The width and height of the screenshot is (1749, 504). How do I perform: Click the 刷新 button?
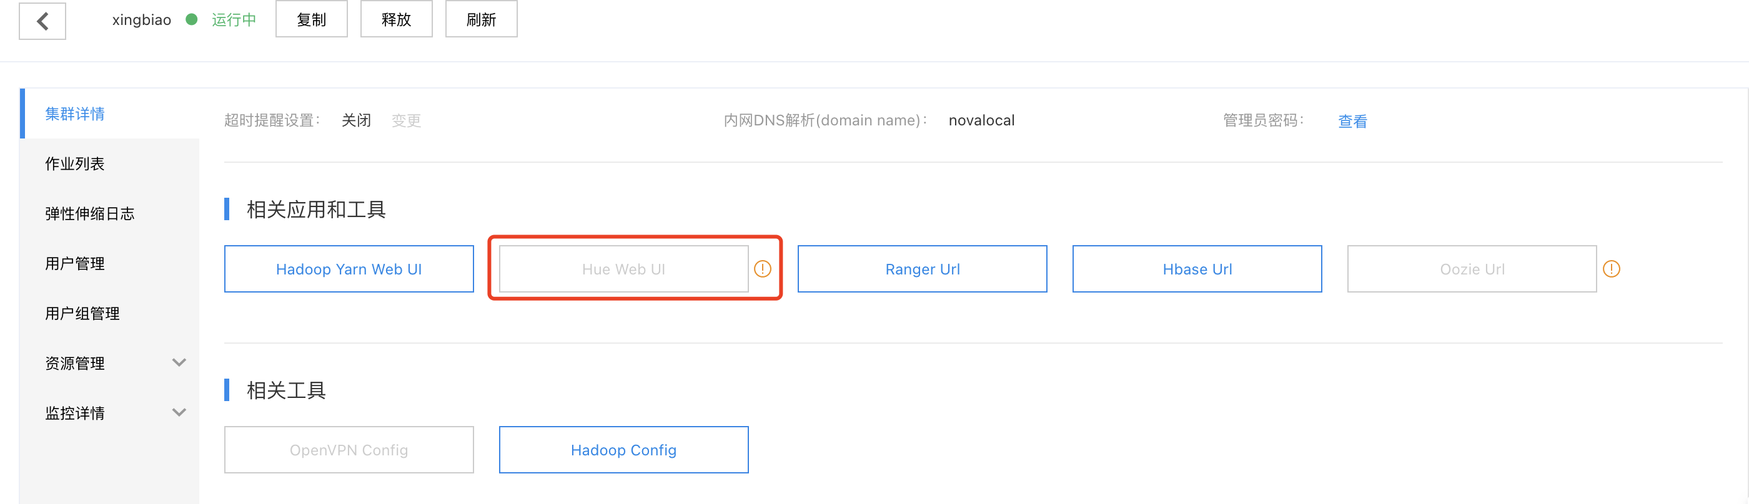[482, 19]
